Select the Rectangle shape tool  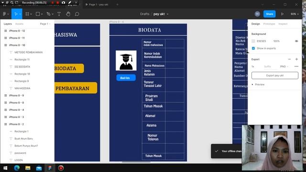tap(38, 14)
